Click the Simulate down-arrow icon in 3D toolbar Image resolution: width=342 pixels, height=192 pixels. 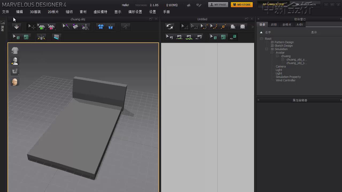tap(17, 27)
